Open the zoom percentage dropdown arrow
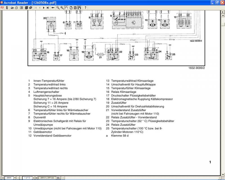The image size is (225, 180). click(x=15, y=178)
